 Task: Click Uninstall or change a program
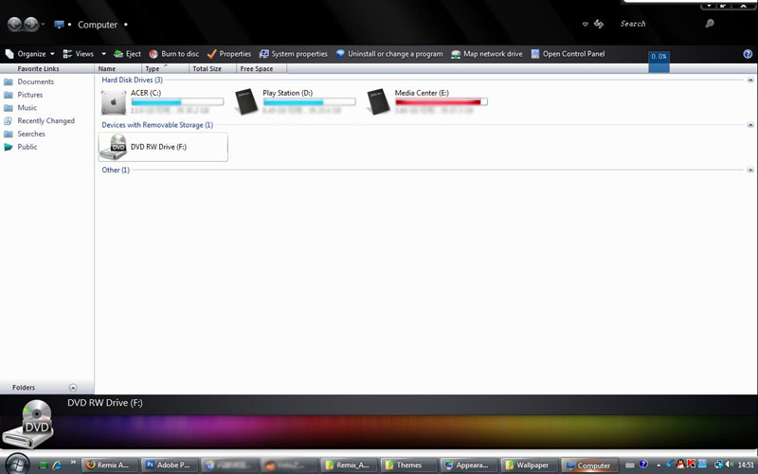coord(388,54)
